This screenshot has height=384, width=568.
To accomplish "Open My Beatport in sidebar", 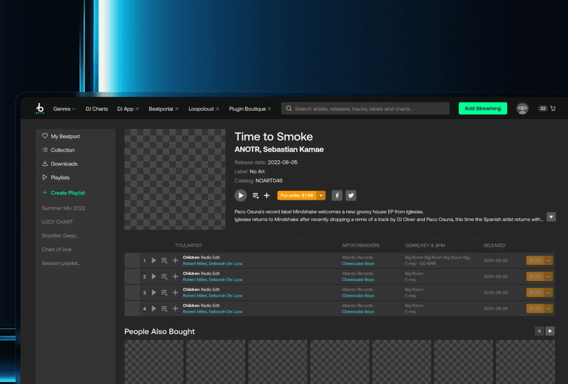I will pos(76,136).
